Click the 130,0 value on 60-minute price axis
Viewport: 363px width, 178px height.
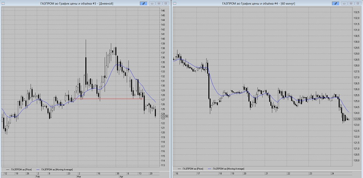click(356, 42)
